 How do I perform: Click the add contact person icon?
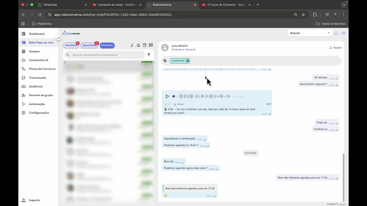pos(138,45)
